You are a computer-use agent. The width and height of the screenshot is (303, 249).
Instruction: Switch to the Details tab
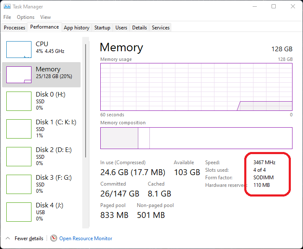pos(139,28)
